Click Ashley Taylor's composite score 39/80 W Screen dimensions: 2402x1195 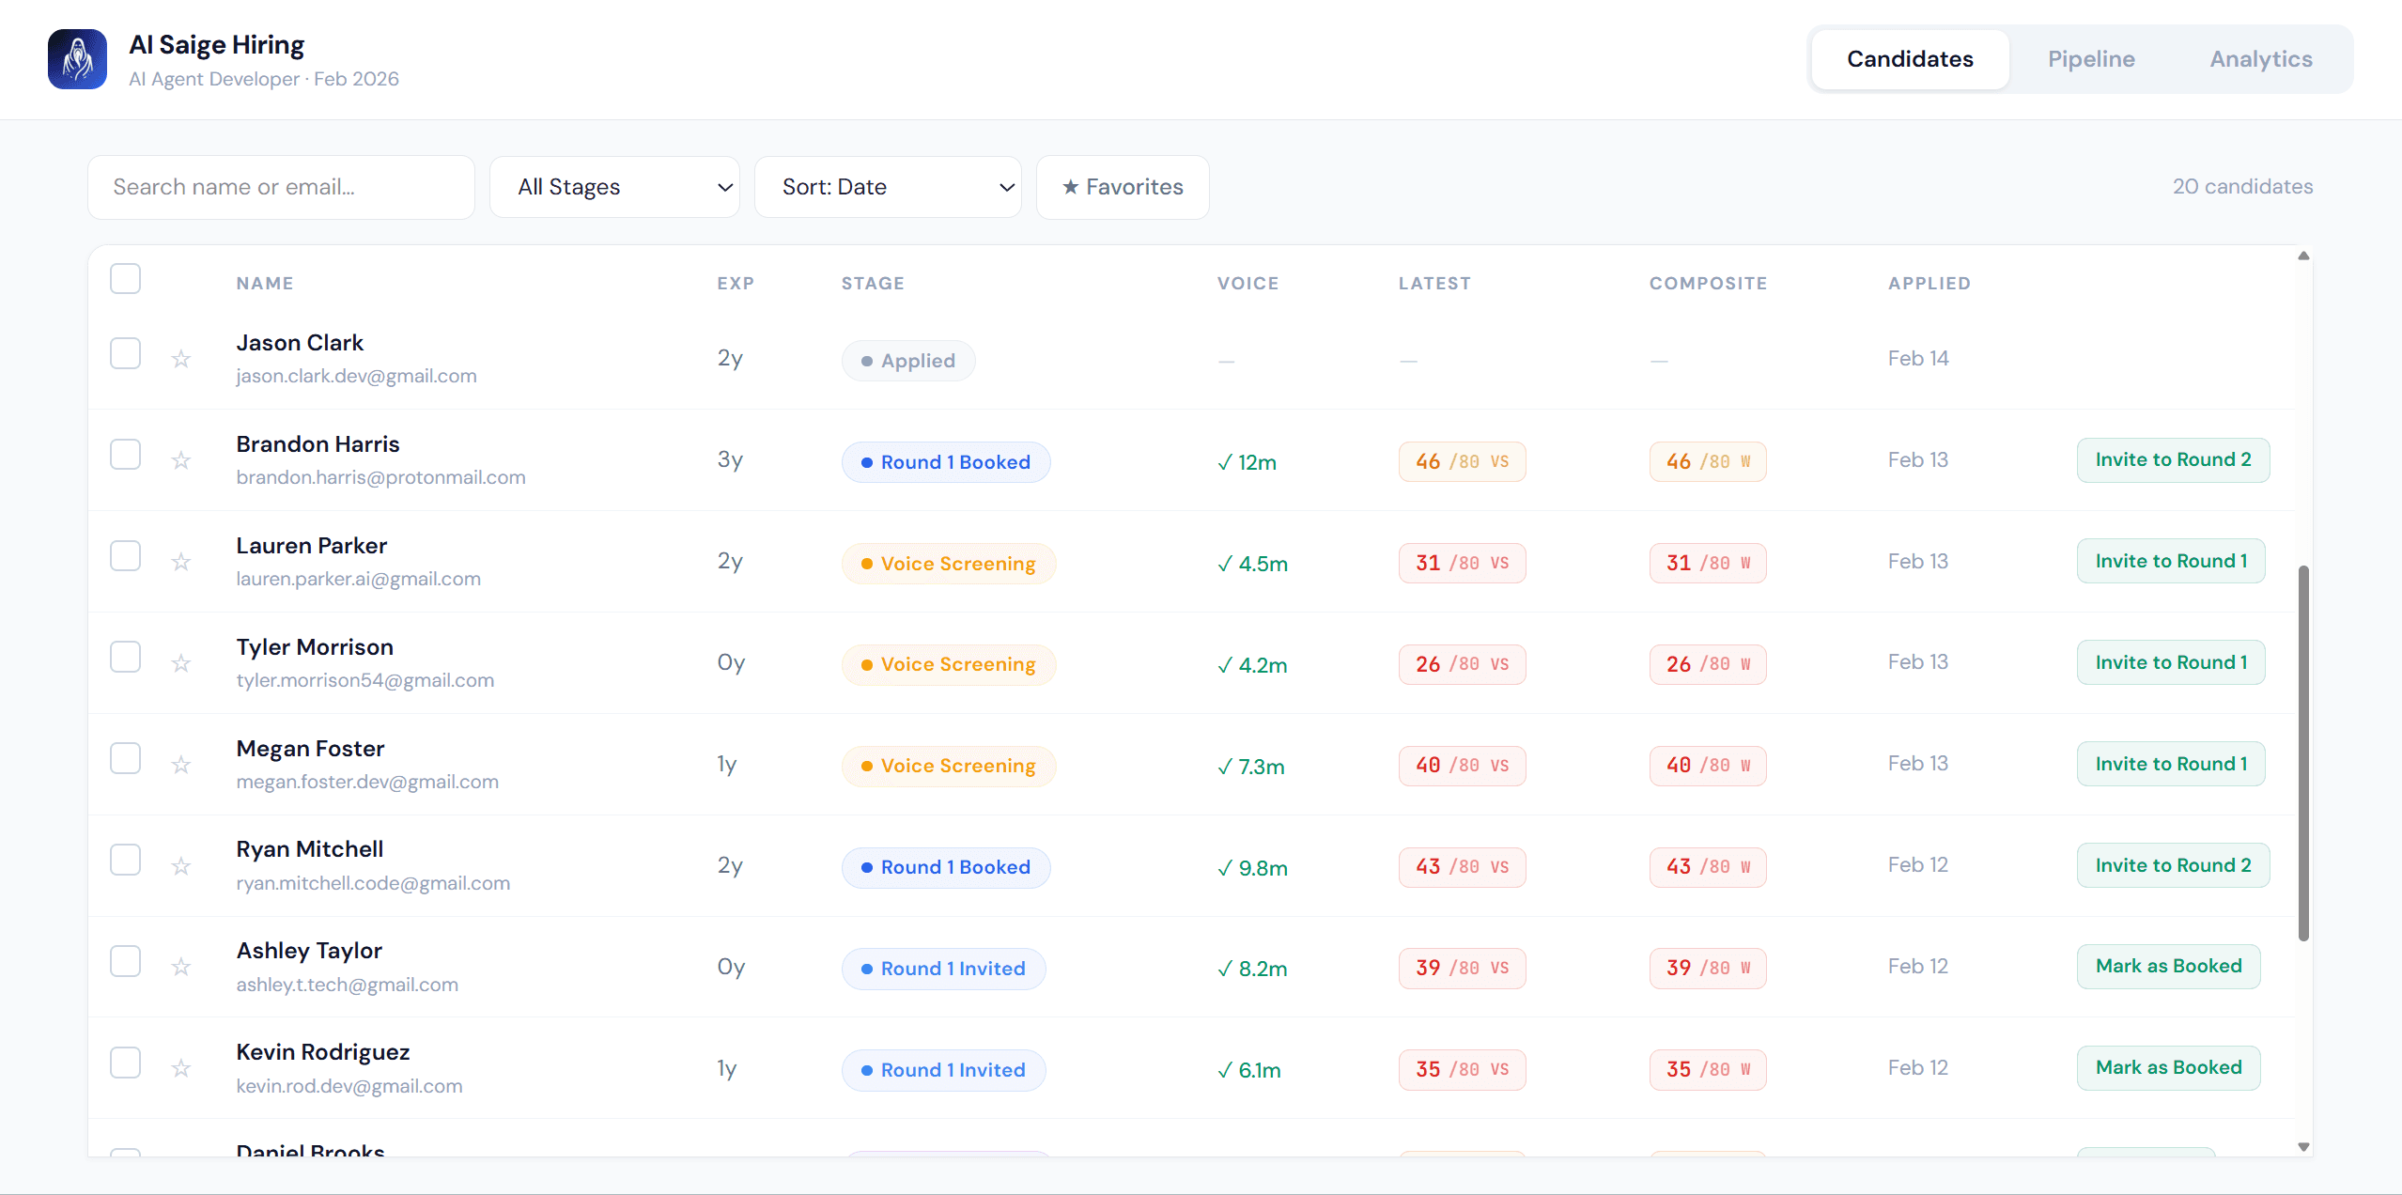[x=1708, y=969]
